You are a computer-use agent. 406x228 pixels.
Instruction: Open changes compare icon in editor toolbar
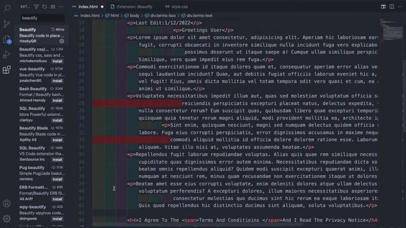point(383,7)
